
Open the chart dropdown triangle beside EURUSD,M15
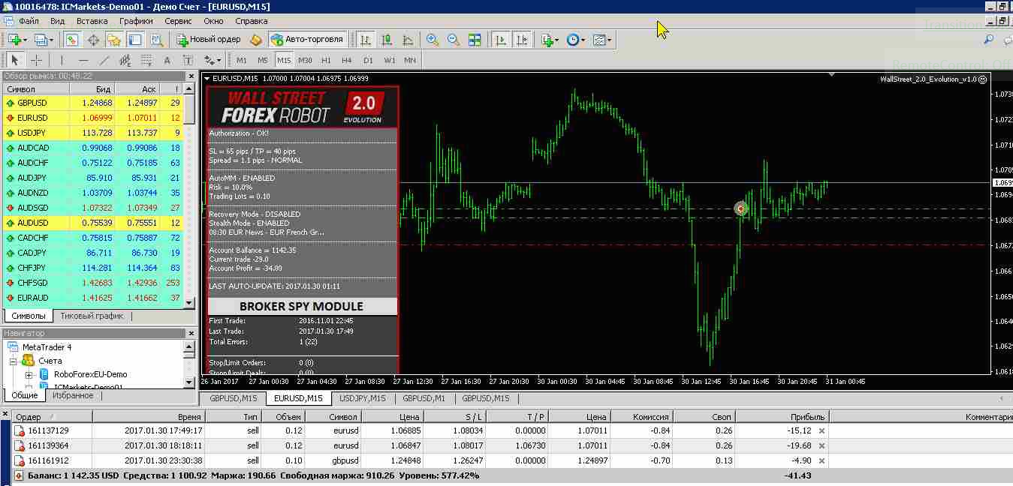207,78
